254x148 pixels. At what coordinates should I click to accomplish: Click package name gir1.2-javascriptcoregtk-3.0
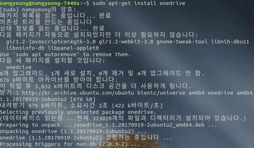click(51, 42)
